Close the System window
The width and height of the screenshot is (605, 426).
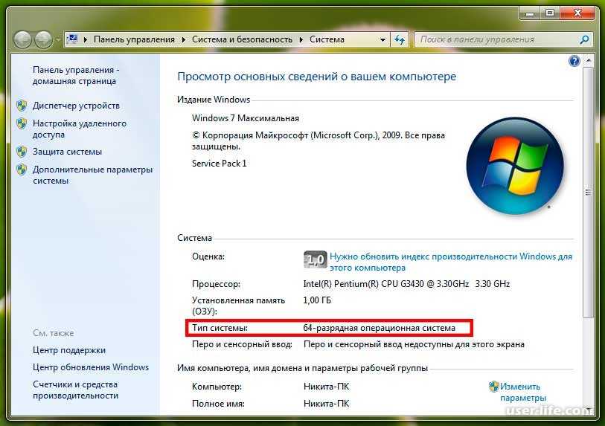(x=577, y=13)
